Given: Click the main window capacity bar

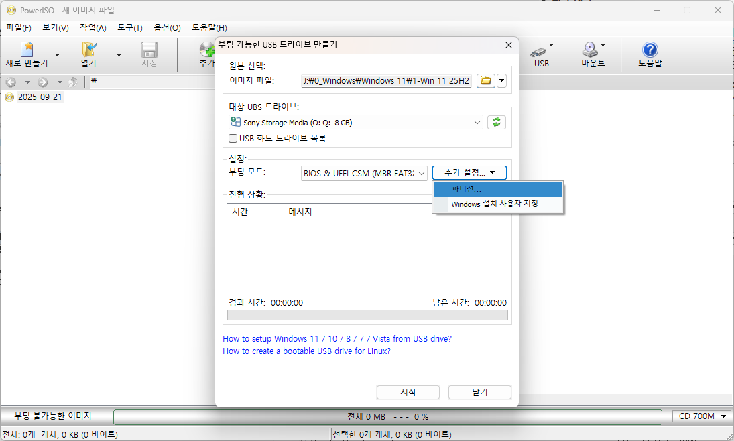Looking at the screenshot, I should tap(387, 416).
